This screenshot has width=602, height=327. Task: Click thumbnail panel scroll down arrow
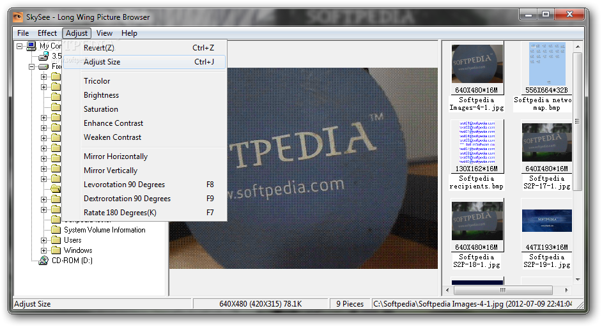[x=578, y=280]
